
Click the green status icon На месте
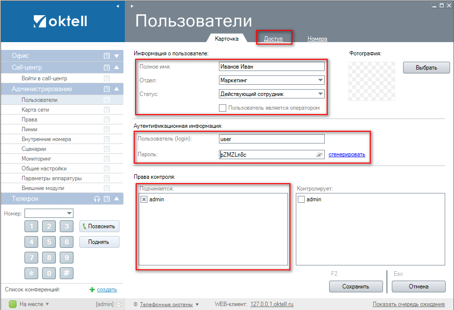coord(13,304)
